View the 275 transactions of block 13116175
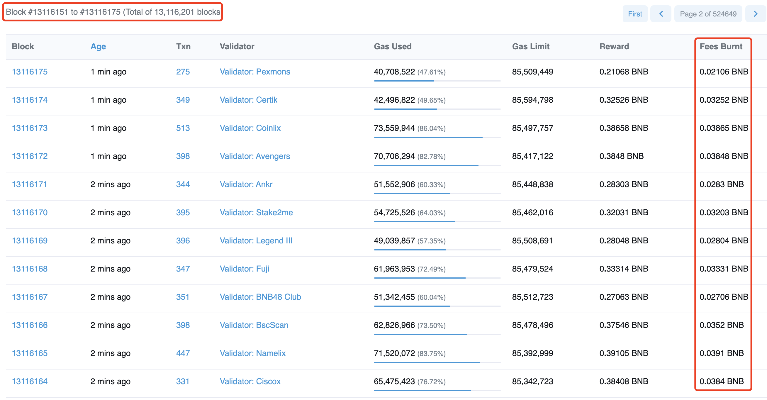Image resolution: width=767 pixels, height=400 pixels. (x=183, y=72)
